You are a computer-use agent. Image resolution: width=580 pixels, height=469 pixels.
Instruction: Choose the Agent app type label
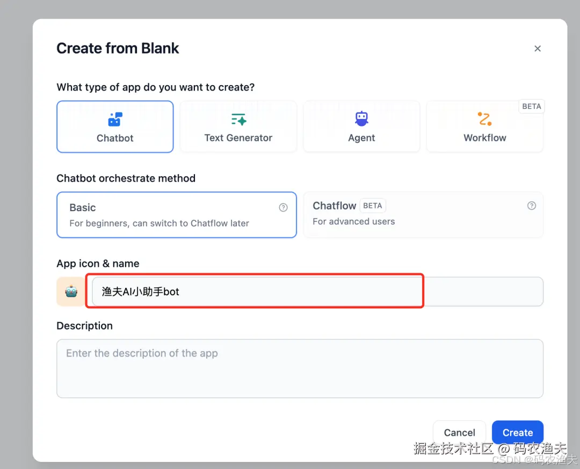361,138
